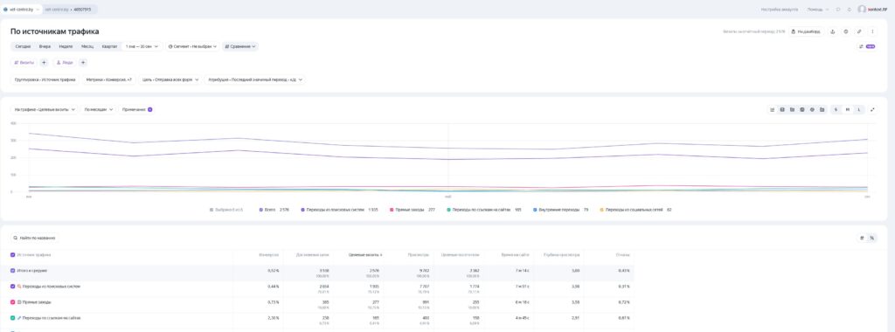Select the Месяц period tab
The height and width of the screenshot is (332, 895).
tap(87, 47)
